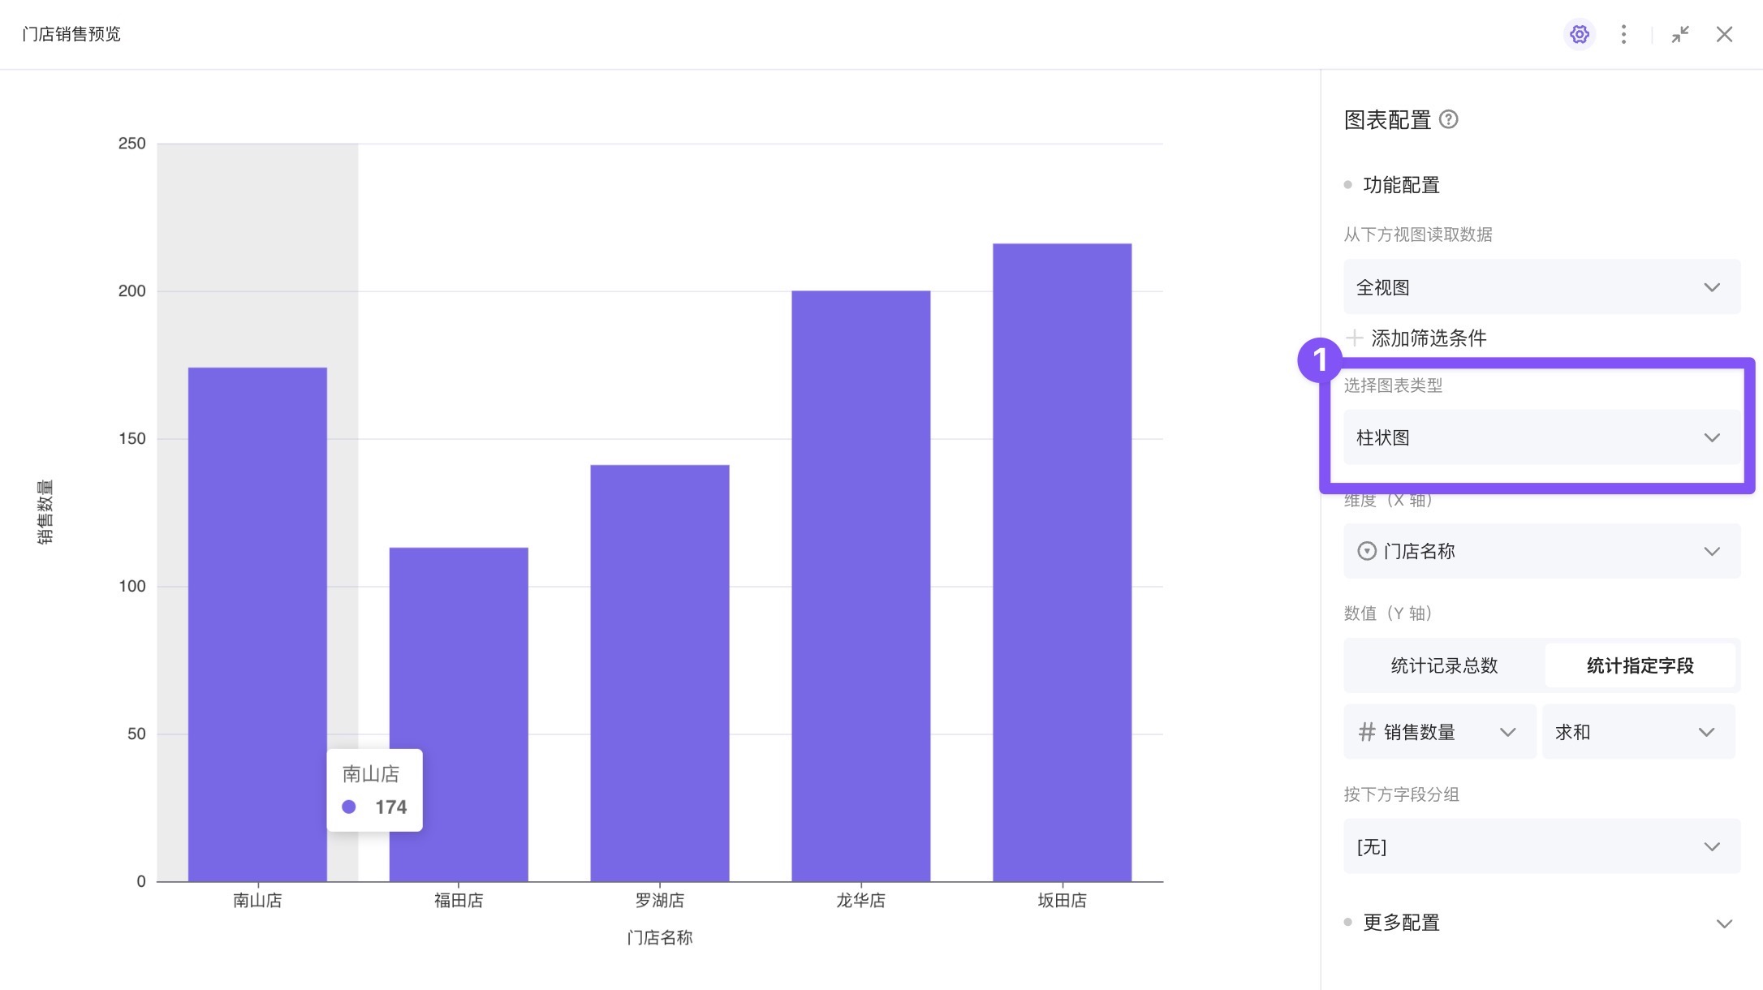This screenshot has width=1763, height=990.
Task: Click the 坂田店 bar in the chart
Action: pos(1062,562)
